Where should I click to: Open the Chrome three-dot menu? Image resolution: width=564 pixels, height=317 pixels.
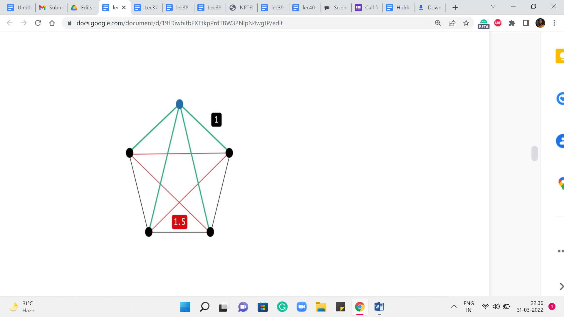pos(554,23)
